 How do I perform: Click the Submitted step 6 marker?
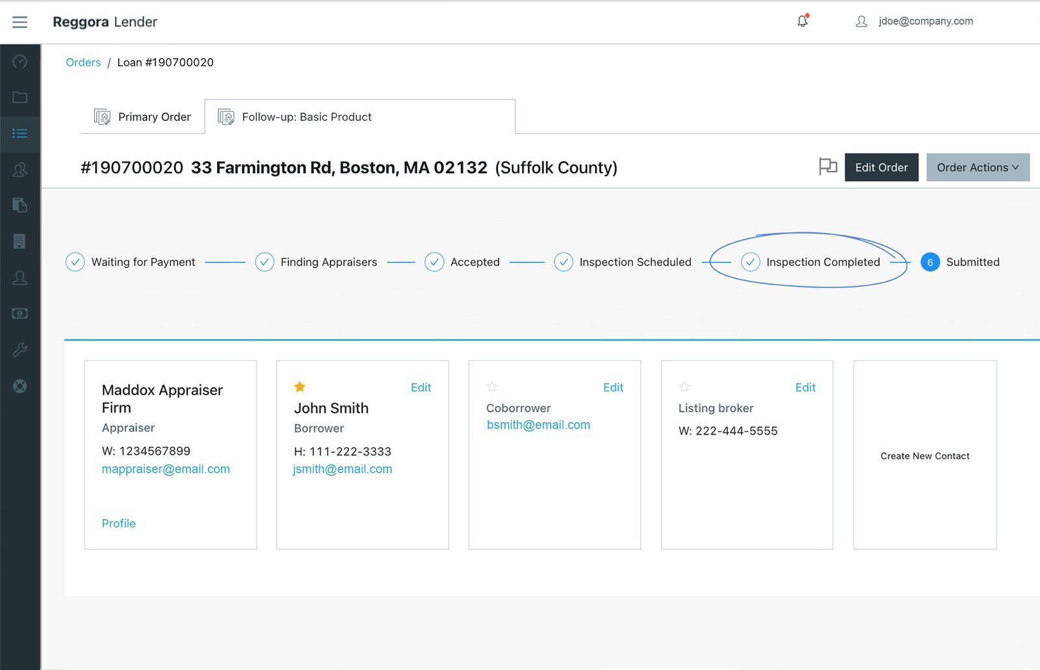tap(929, 262)
